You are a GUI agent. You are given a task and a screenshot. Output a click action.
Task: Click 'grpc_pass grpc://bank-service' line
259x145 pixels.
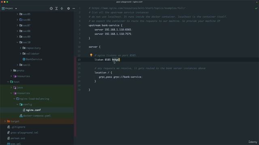(120, 77)
